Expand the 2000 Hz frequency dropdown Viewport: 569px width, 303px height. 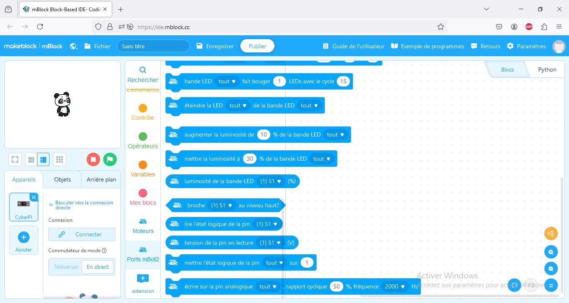(x=394, y=286)
